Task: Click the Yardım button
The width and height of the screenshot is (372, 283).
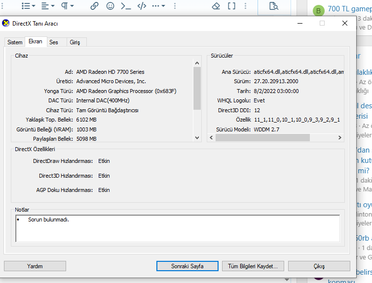Action: tap(35, 266)
